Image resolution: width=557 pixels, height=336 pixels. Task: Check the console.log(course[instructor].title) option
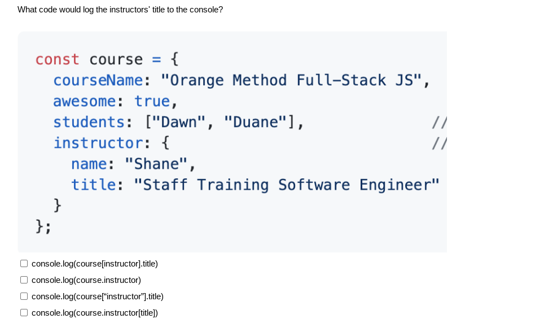(24, 263)
